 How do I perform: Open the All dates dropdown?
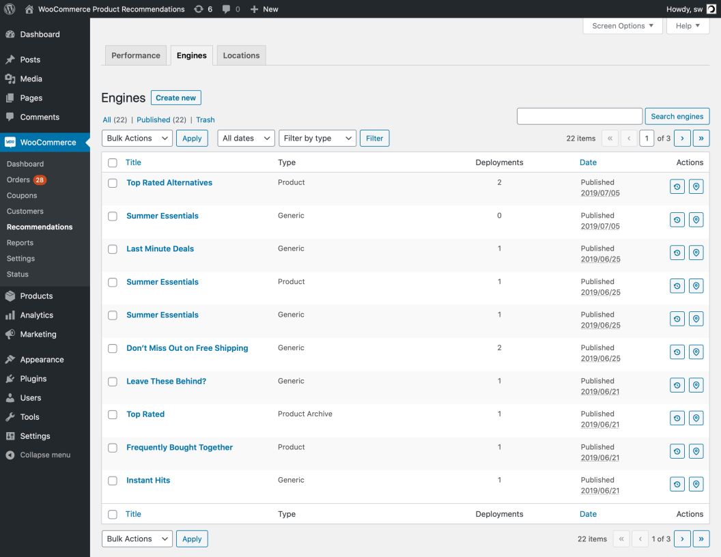(245, 138)
